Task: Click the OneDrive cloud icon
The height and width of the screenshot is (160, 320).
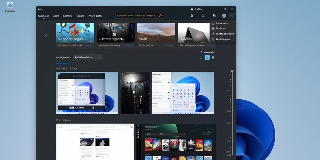Action: click(x=192, y=9)
